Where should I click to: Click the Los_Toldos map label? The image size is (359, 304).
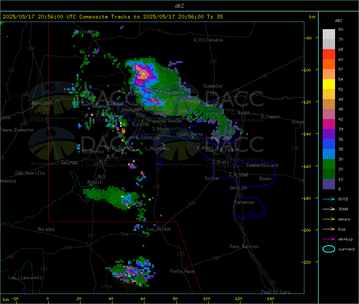[x=159, y=229]
